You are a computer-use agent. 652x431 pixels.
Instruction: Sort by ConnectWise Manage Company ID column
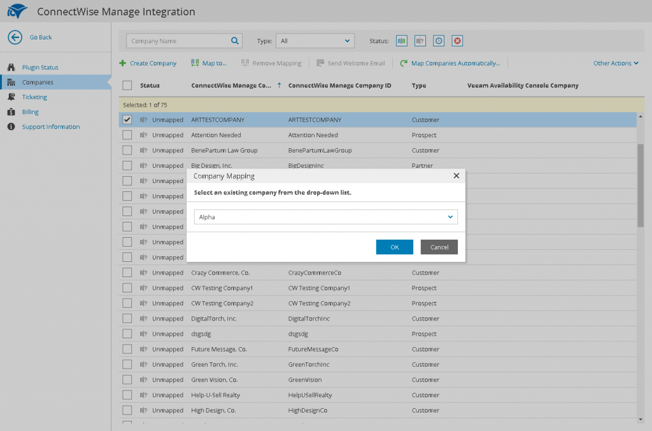click(x=340, y=86)
